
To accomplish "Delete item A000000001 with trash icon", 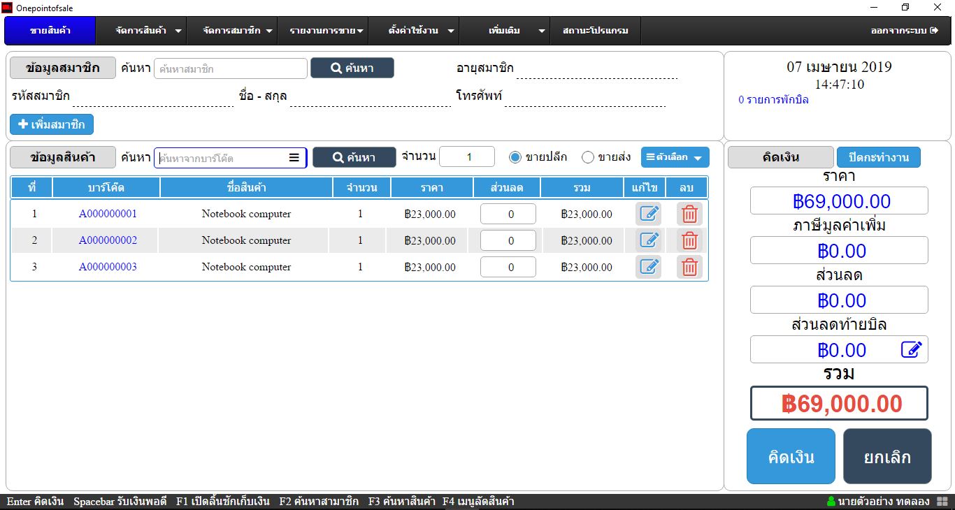I will pos(689,214).
